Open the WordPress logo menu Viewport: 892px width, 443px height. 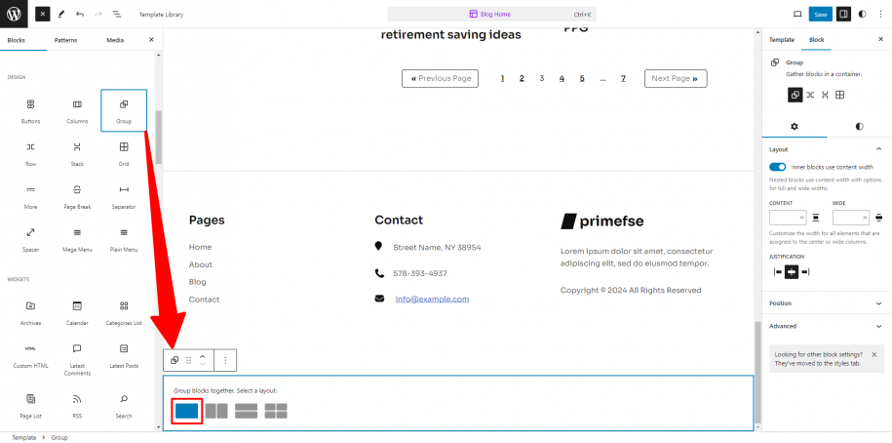14,14
